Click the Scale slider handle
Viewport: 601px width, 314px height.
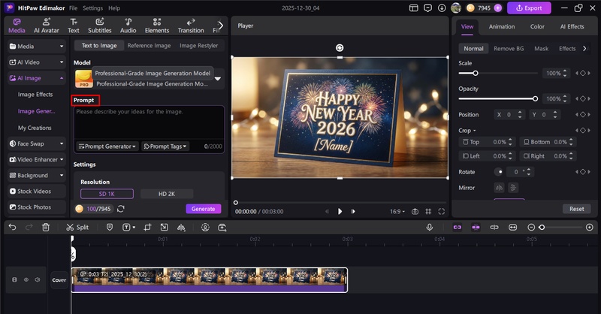pos(476,73)
